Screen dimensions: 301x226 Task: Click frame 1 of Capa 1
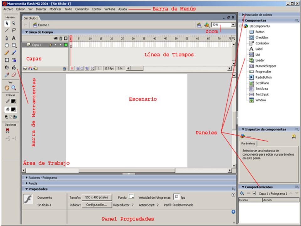pos(71,45)
